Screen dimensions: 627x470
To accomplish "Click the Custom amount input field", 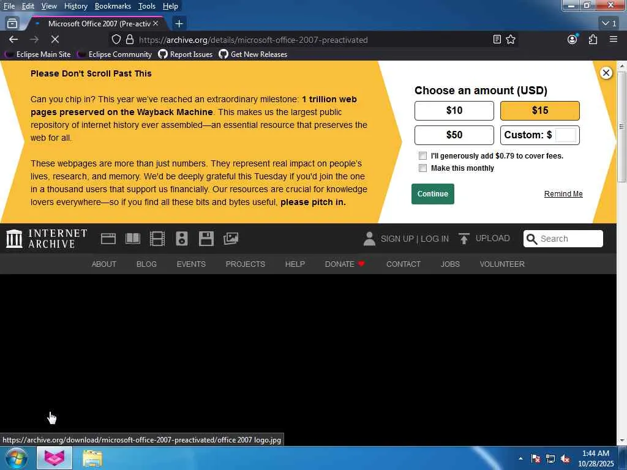I will click(x=566, y=135).
